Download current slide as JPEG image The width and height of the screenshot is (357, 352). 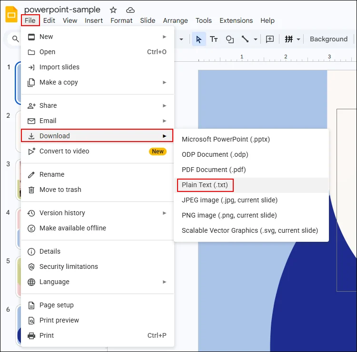[251, 200]
